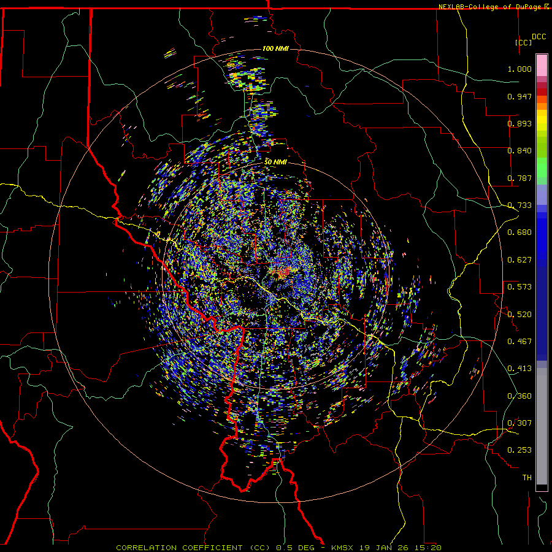Click the 50 NMI range ring label

pos(275,162)
